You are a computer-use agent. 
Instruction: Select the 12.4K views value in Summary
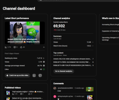coord(89,42)
